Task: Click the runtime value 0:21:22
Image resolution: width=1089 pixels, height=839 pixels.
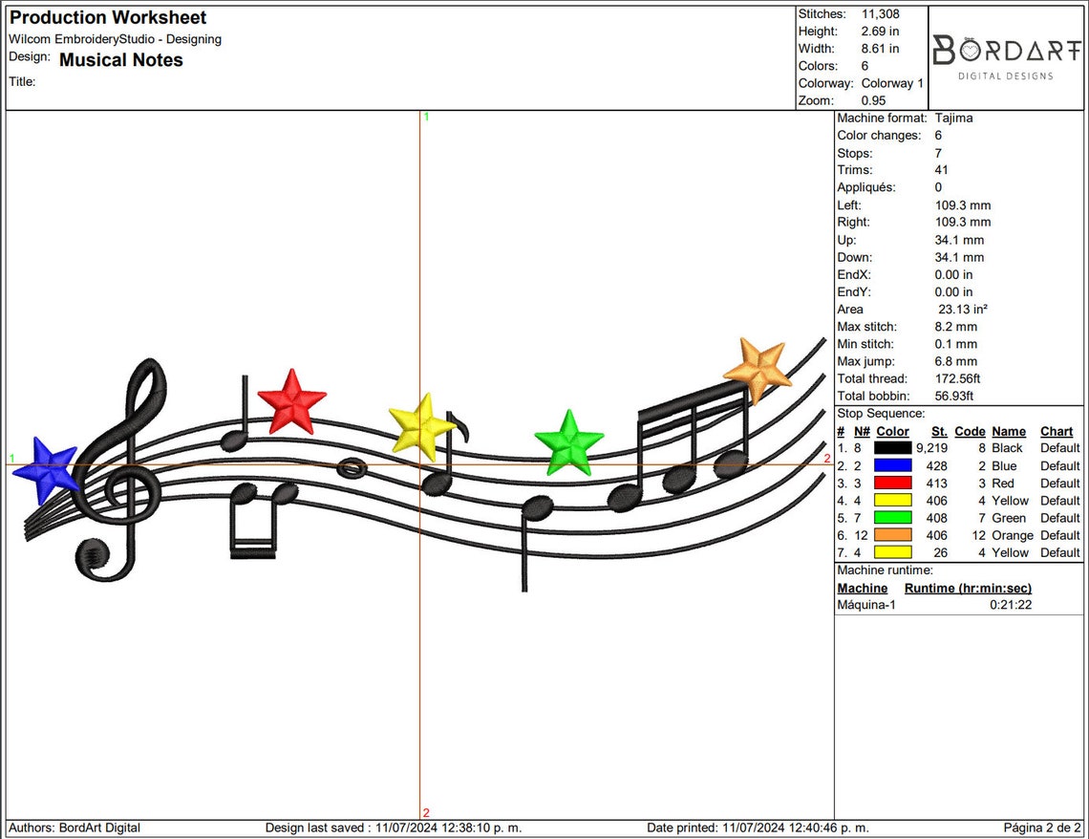Action: [x=1011, y=605]
